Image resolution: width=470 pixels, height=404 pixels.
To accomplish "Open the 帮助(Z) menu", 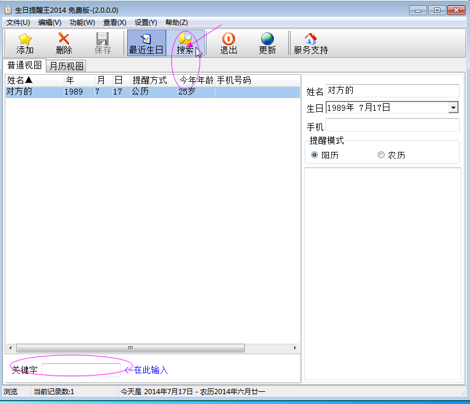I will pos(176,23).
